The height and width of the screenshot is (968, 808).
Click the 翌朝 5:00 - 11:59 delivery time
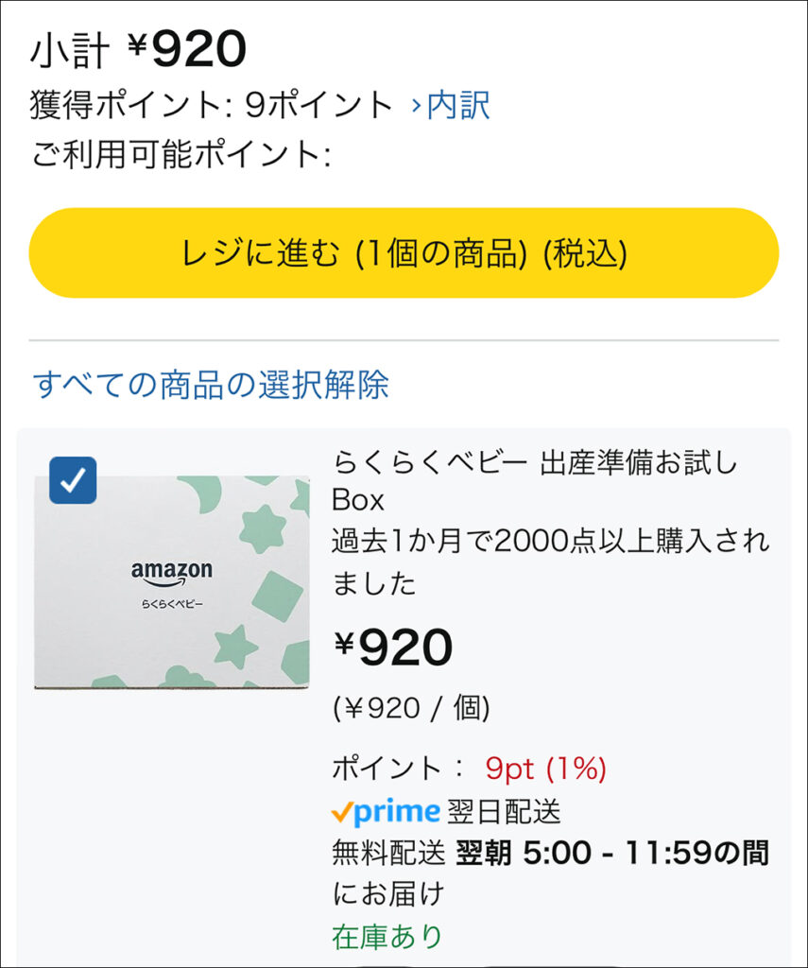pyautogui.click(x=612, y=853)
